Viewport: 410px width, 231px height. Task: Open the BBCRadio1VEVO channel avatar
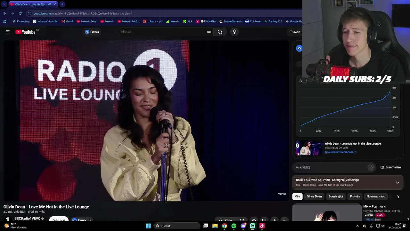(x=7, y=219)
